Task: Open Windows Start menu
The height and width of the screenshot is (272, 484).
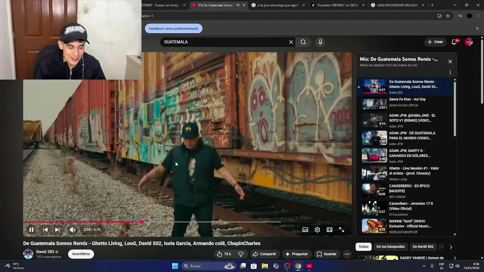Action: click(175, 266)
